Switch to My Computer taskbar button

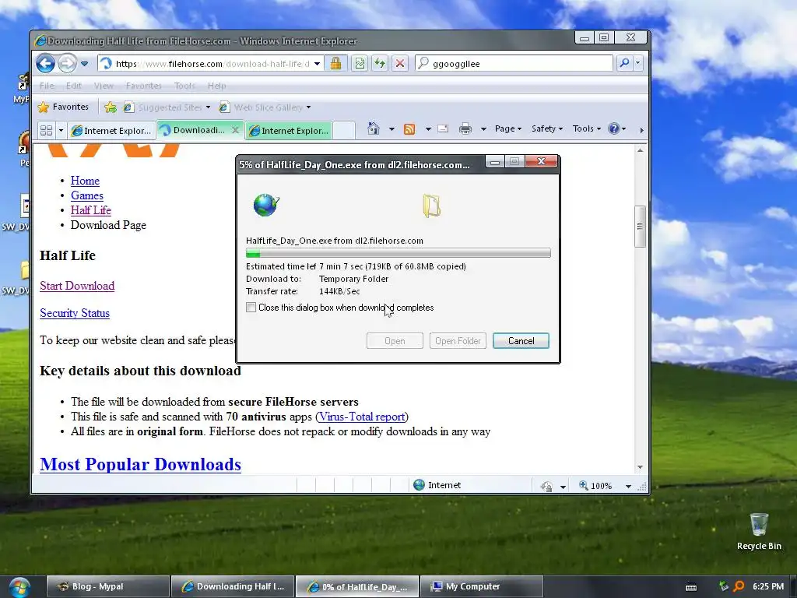481,587
